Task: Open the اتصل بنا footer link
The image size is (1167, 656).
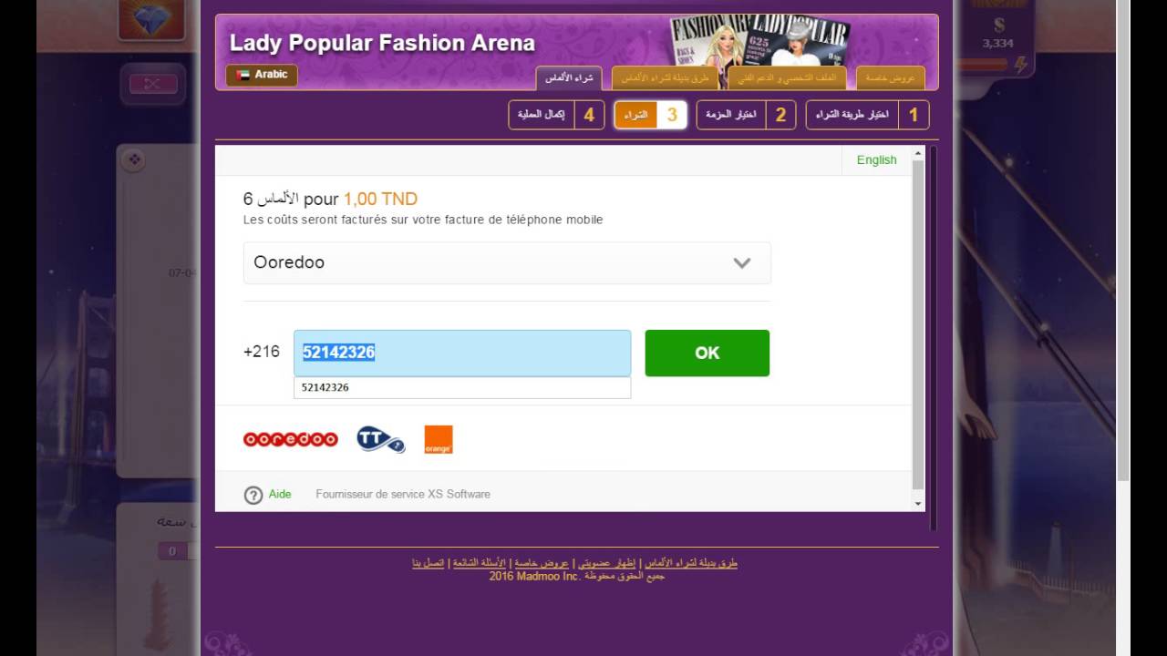Action: [429, 563]
